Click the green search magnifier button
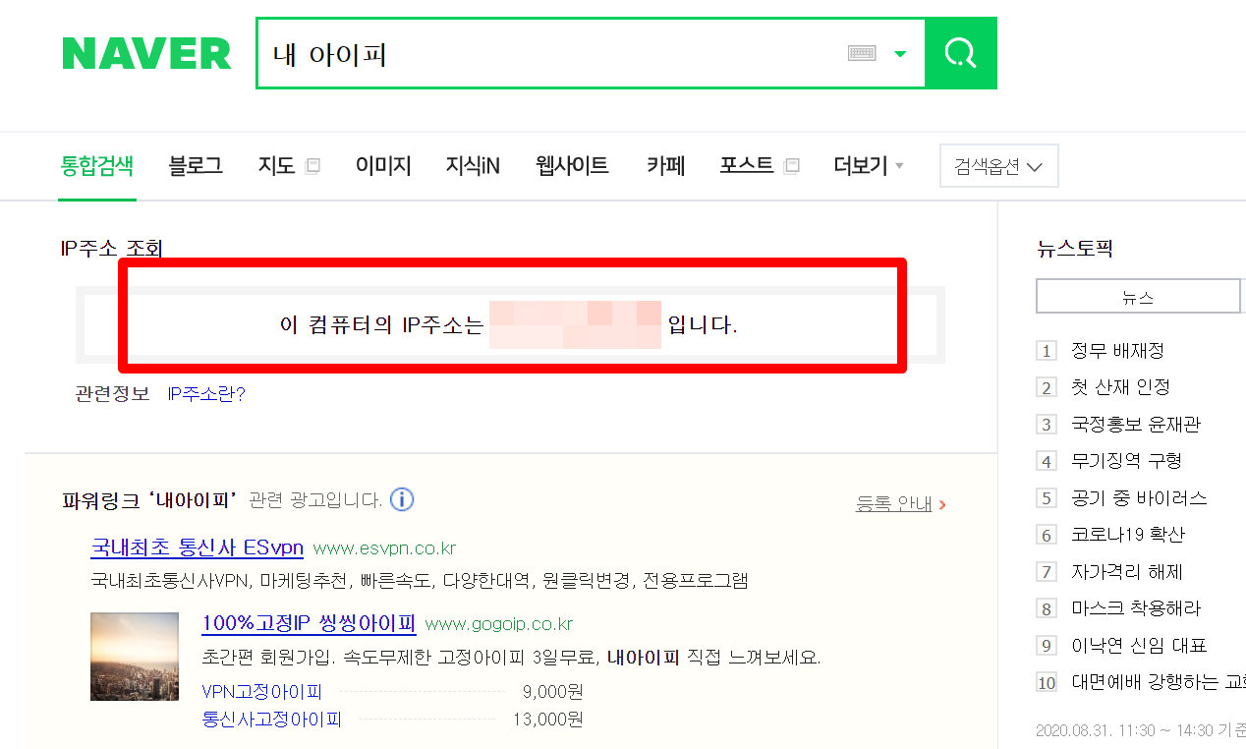Image resolution: width=1246 pixels, height=749 pixels. [x=961, y=53]
